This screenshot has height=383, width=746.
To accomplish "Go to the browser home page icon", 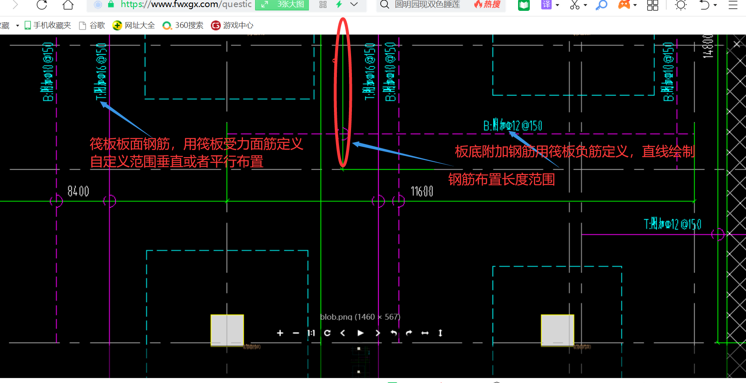I will click(x=68, y=5).
